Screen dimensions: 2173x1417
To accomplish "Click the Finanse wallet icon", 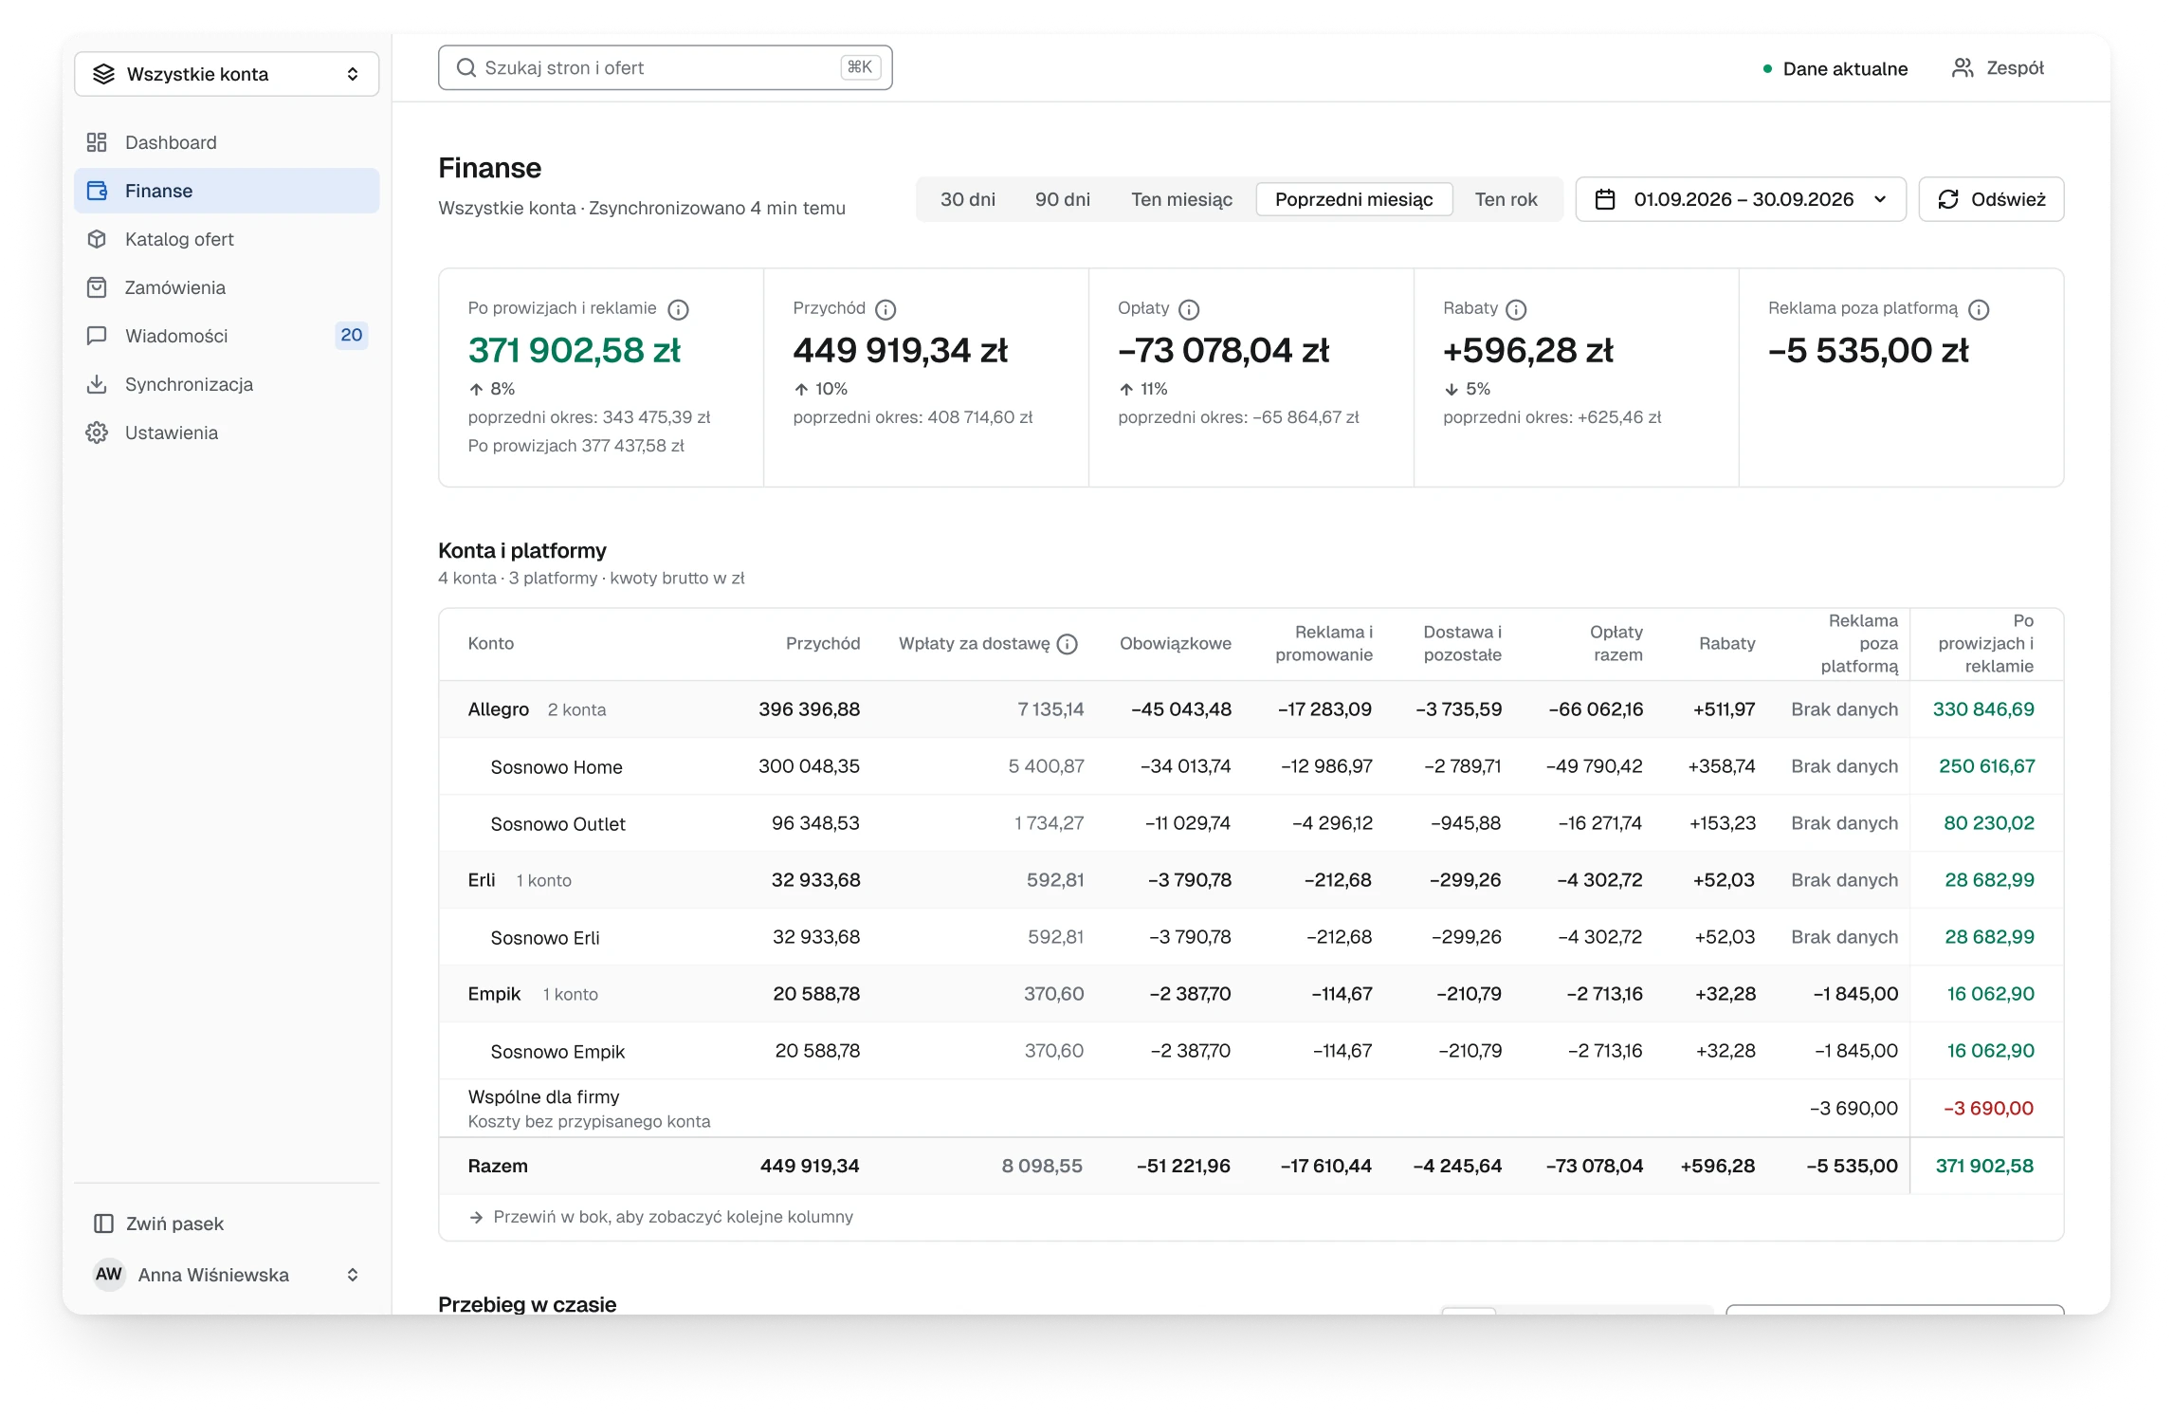I will point(97,191).
